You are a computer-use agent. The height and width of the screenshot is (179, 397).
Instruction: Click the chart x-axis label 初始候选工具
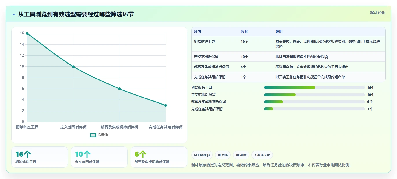(27, 127)
